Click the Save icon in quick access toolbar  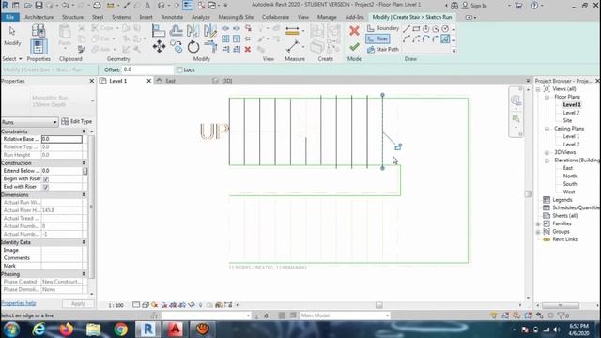click(39, 6)
